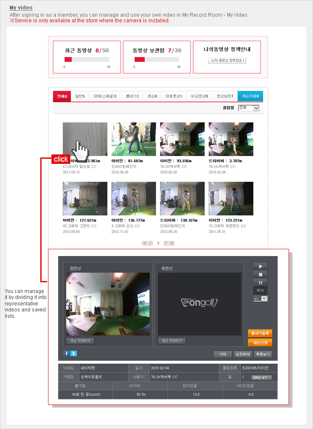Click 영상 저장하기 under the 정면샷 video
This screenshot has width=313, height=429.
pos(80,341)
